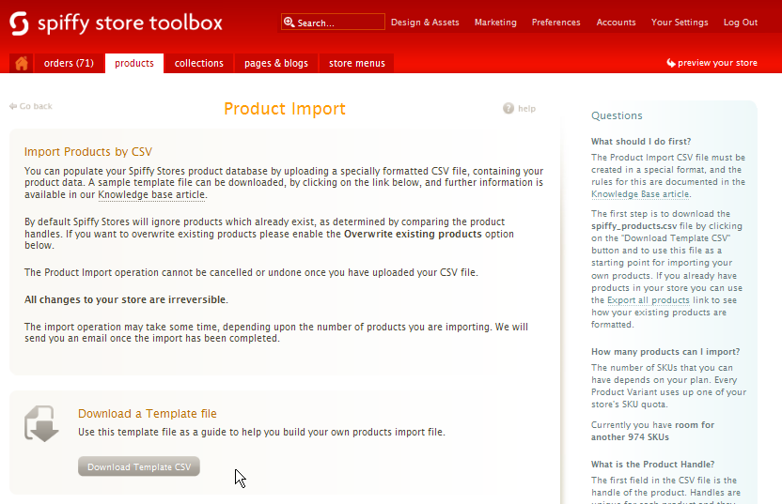The height and width of the screenshot is (504, 782).
Task: Click 'room for another 974 SKUs' text
Action: pyautogui.click(x=653, y=432)
